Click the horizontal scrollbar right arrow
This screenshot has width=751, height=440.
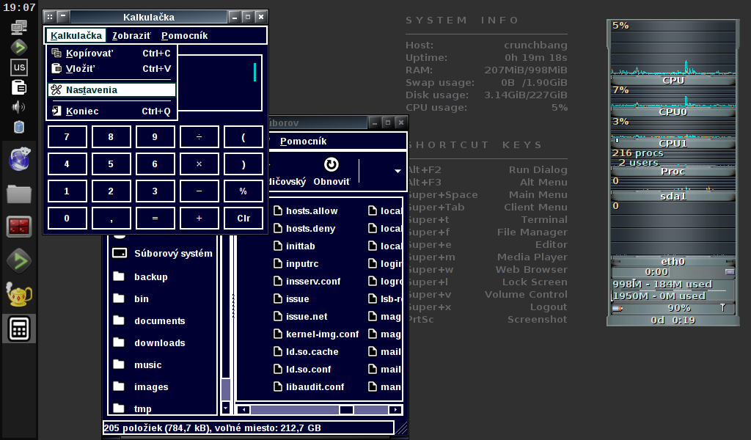(395, 410)
